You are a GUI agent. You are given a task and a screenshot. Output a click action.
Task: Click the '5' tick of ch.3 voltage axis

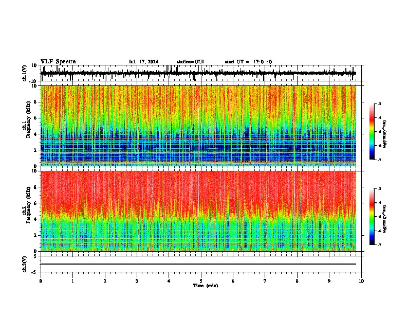(35, 256)
